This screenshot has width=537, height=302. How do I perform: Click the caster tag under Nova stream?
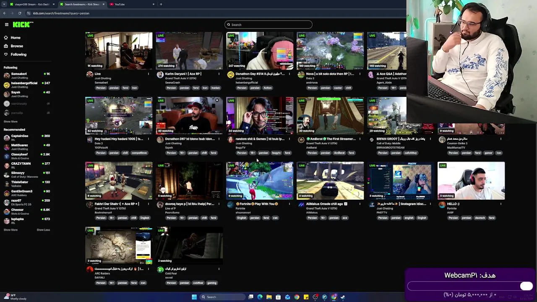coord(338,88)
